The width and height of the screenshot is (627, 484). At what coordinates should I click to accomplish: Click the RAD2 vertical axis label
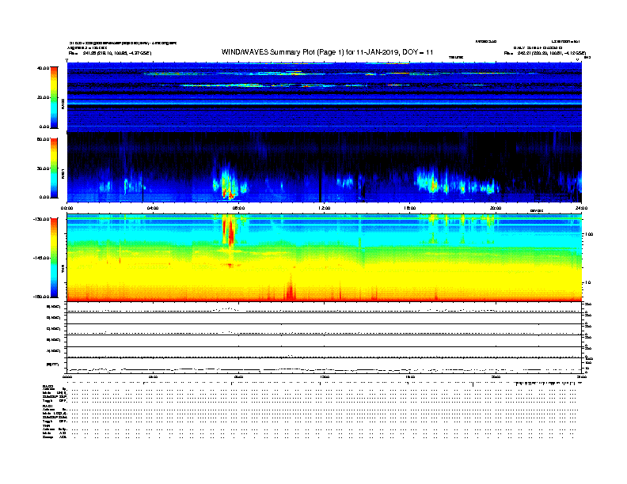pyautogui.click(x=63, y=104)
